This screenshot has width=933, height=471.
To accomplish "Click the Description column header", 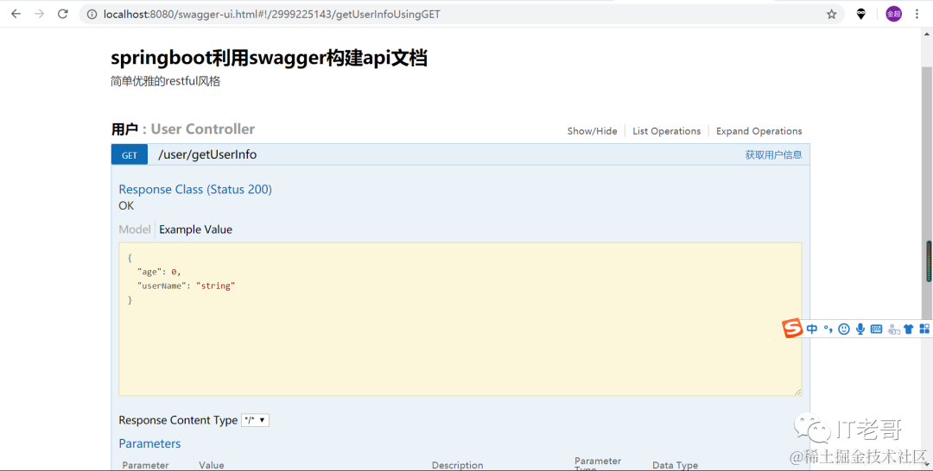I will click(x=457, y=465).
